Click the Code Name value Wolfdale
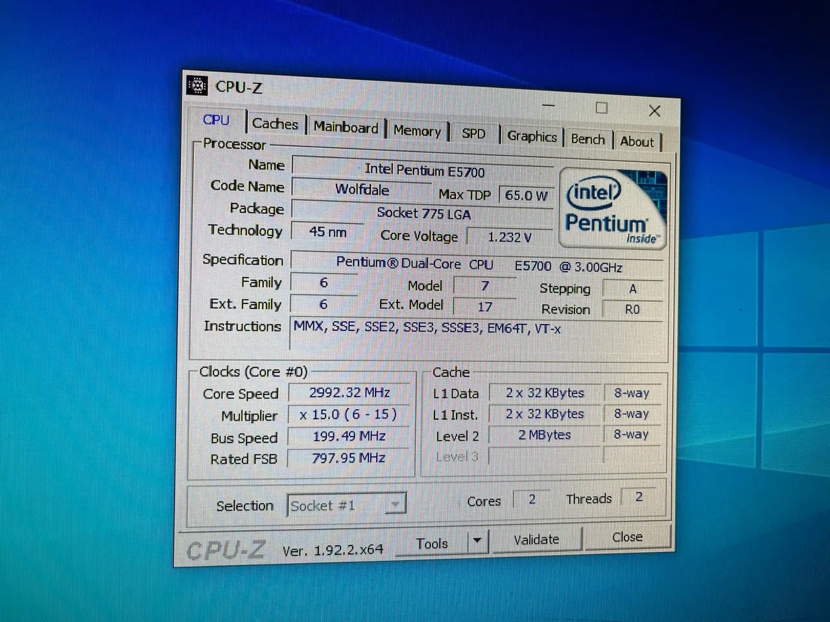 coord(362,190)
